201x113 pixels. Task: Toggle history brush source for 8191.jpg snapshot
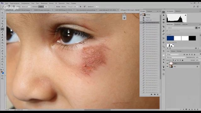(141, 15)
